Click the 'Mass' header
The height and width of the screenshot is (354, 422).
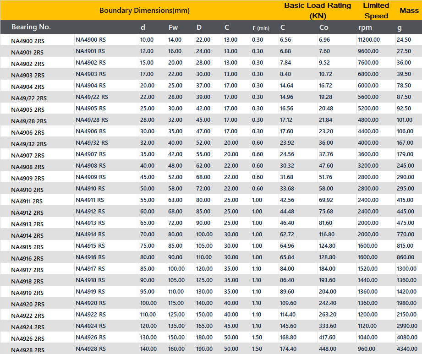point(409,10)
